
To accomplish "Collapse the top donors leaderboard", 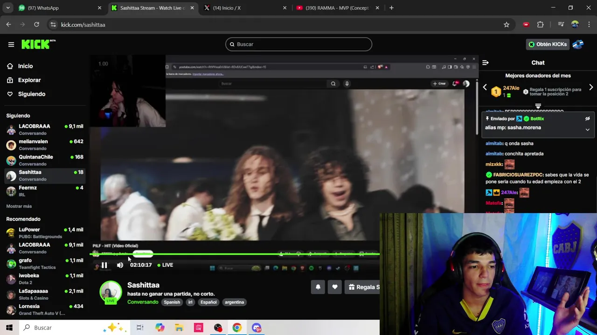I will coord(538,107).
